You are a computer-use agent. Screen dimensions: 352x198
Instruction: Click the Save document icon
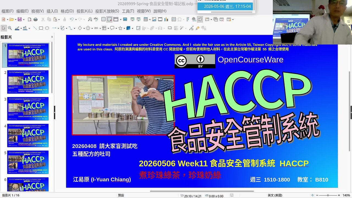click(20, 19)
